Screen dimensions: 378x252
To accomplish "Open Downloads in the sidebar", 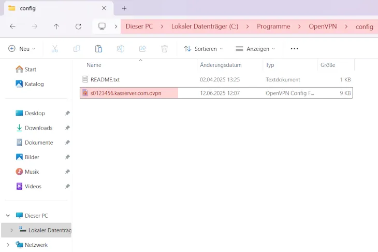I will (x=34, y=128).
